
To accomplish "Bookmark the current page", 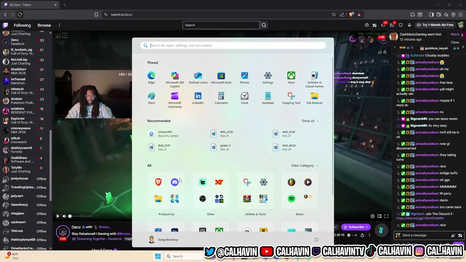I will [96, 15].
